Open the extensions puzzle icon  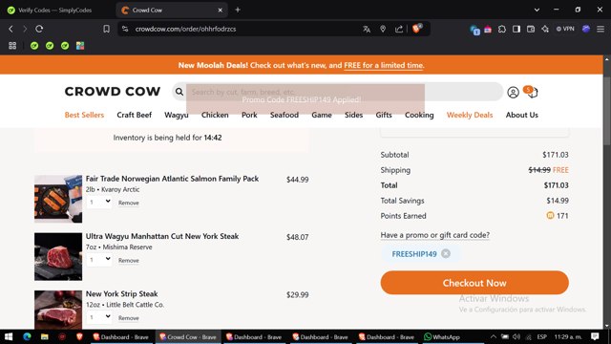tap(502, 29)
